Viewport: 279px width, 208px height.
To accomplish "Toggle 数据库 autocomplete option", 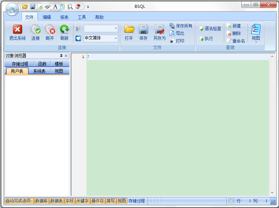I will [41, 201].
